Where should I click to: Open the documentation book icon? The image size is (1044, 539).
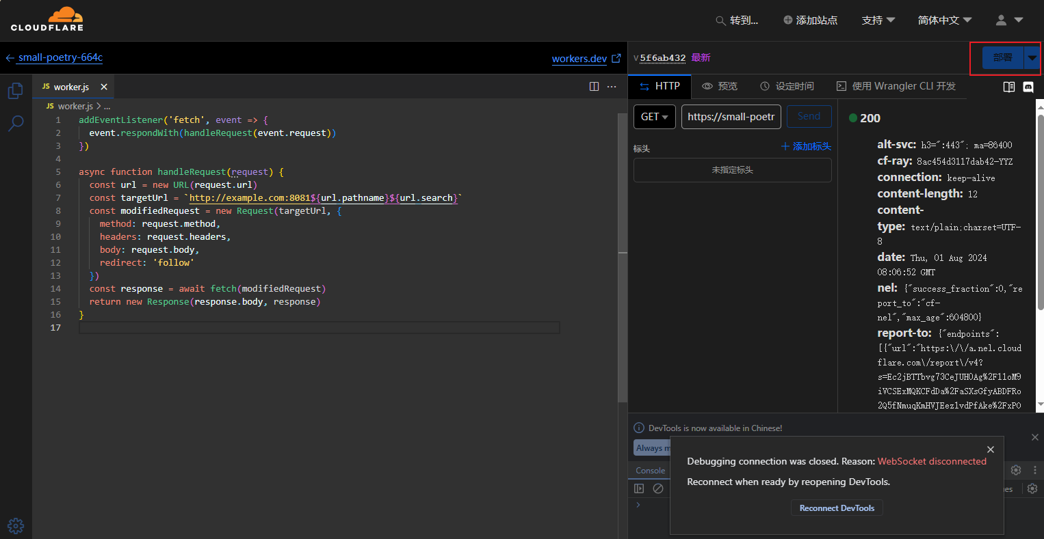[1008, 87]
